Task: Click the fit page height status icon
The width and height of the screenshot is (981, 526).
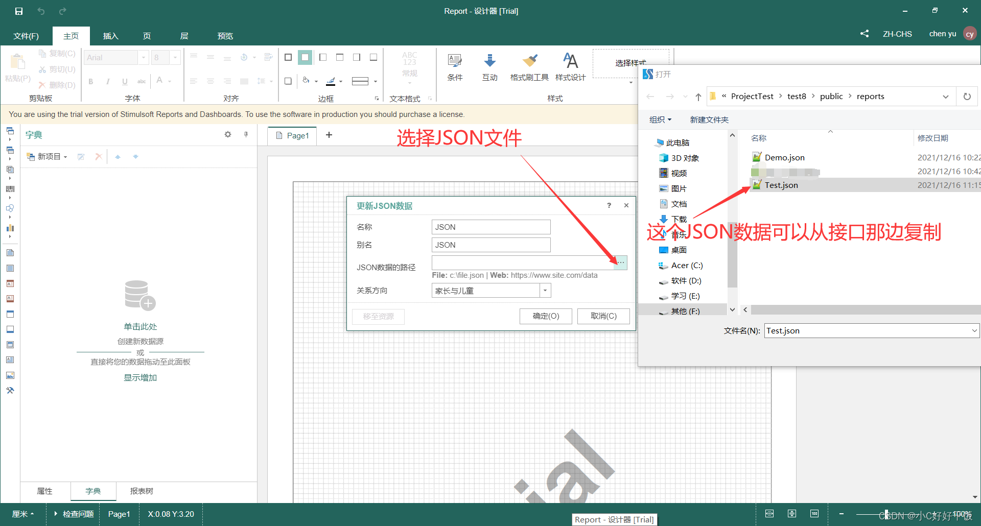Action: pos(792,514)
